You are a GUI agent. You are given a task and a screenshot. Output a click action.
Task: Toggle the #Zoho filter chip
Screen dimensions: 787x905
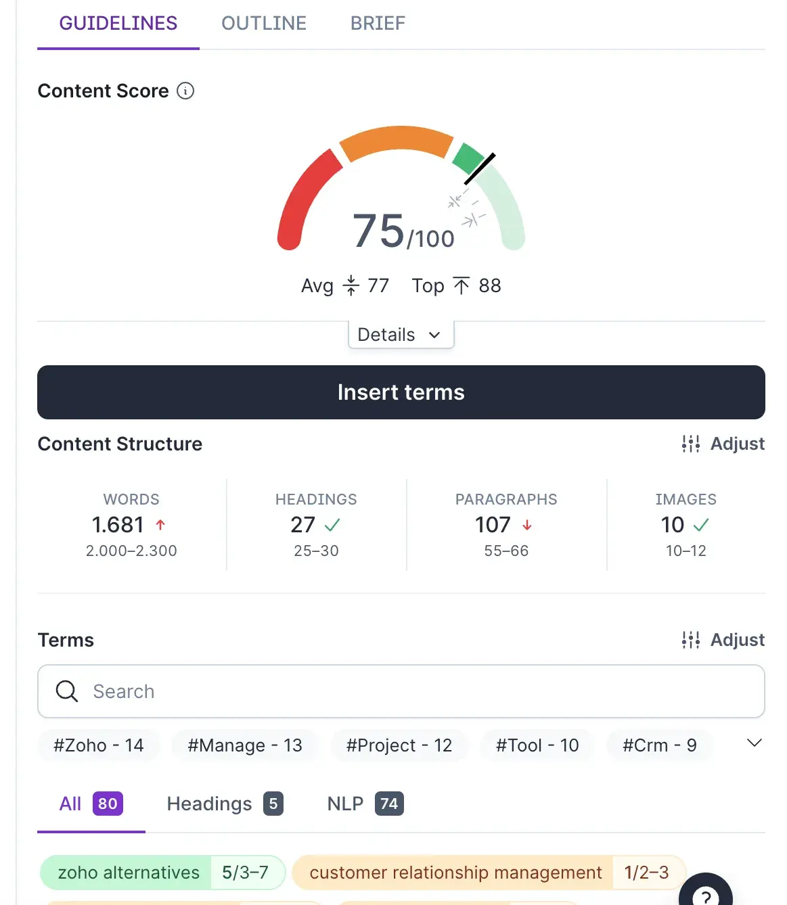click(x=99, y=745)
